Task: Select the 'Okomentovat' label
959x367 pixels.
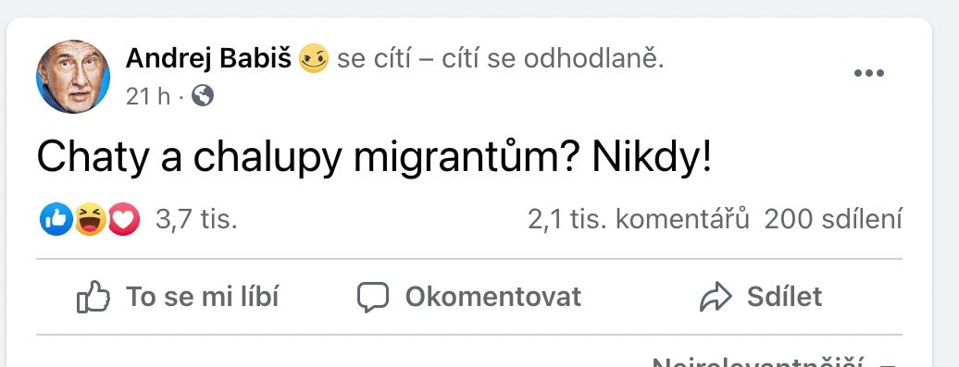Action: pos(493,297)
